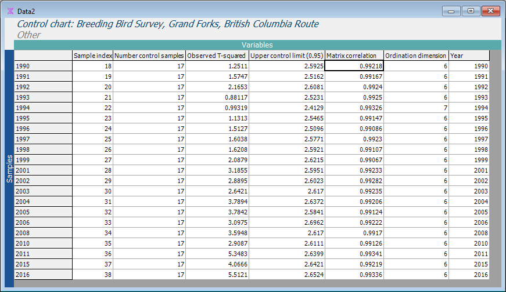Click the Samples vertical side bar
The width and height of the screenshot is (506, 292).
point(9,168)
